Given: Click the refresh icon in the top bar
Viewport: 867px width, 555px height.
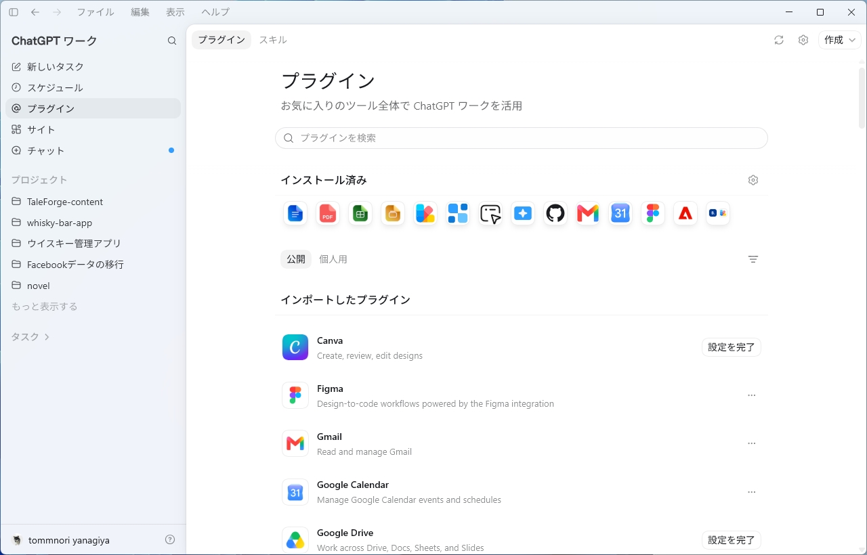Looking at the screenshot, I should tap(779, 40).
